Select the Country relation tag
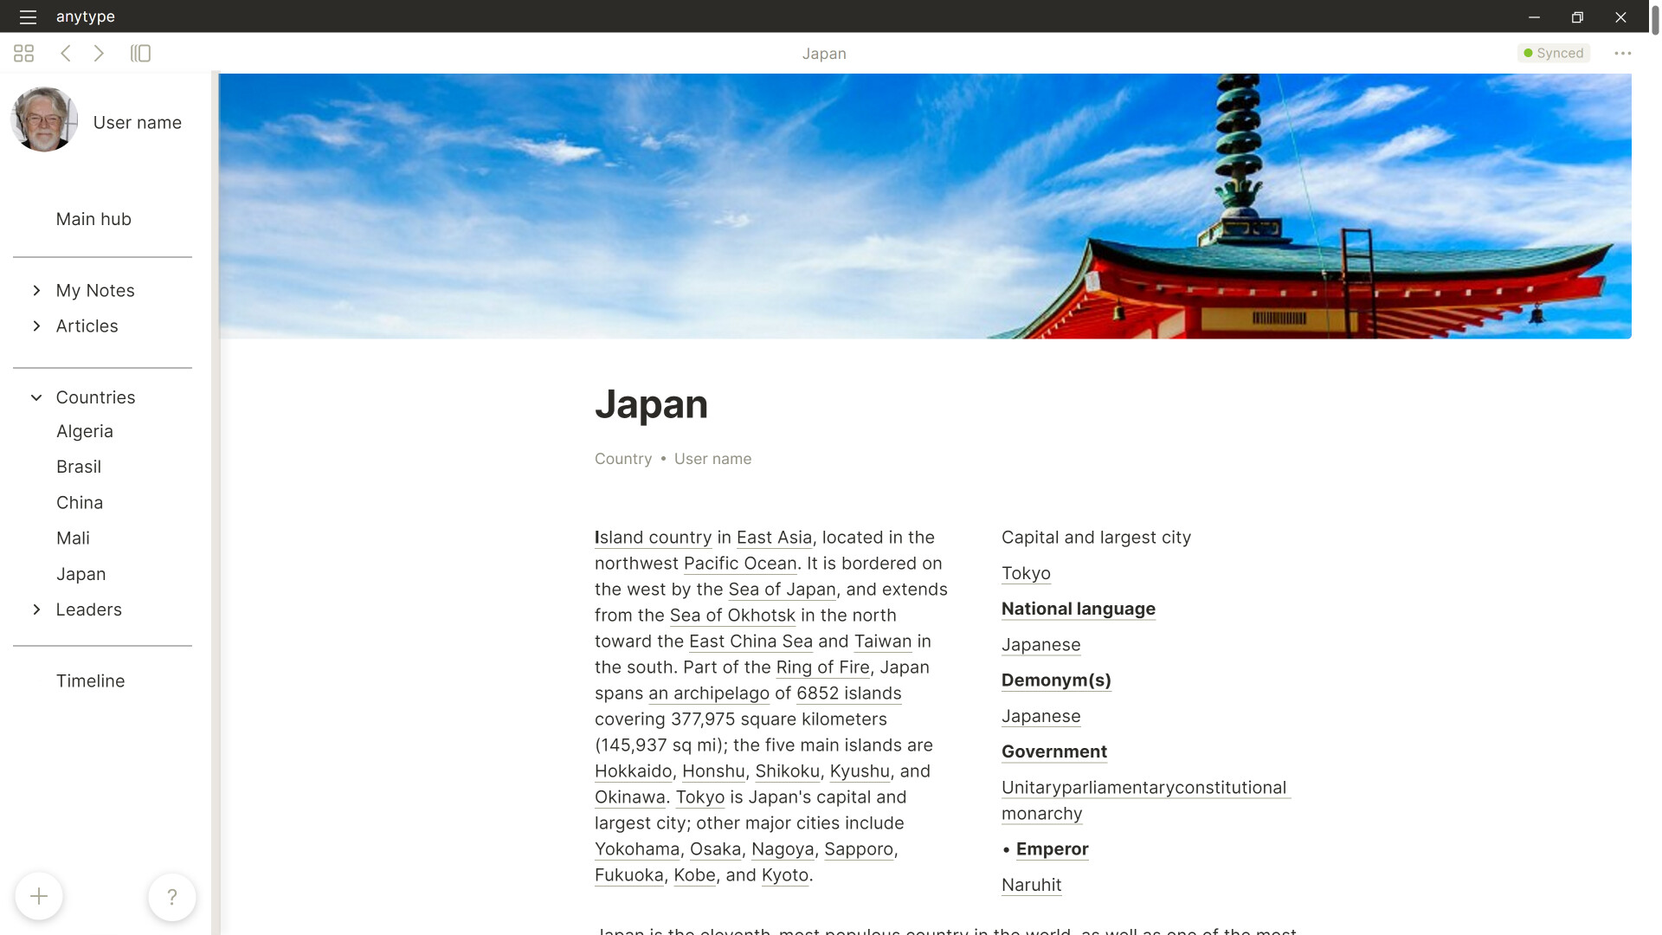This screenshot has height=935, width=1662. pyautogui.click(x=623, y=459)
